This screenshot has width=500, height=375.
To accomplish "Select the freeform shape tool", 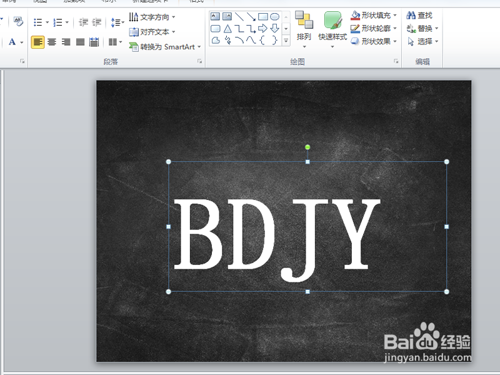I will coord(216,40).
